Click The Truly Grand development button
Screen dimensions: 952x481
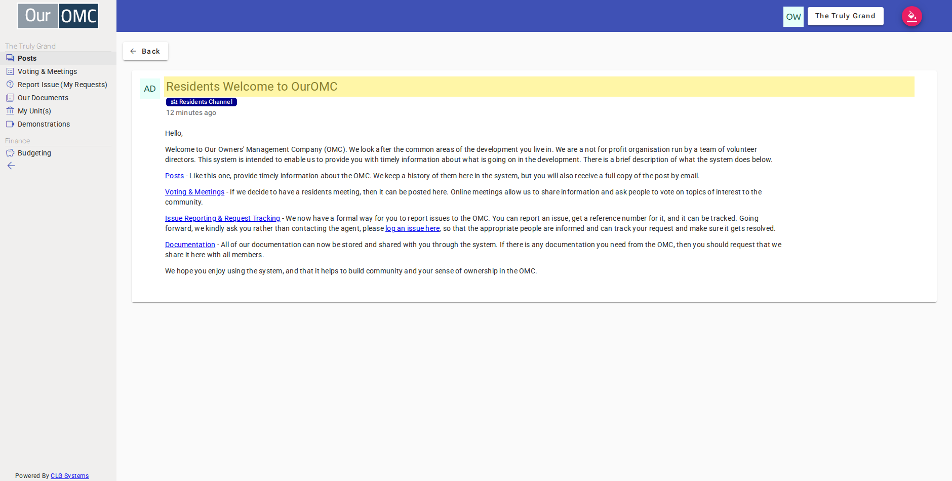point(845,16)
